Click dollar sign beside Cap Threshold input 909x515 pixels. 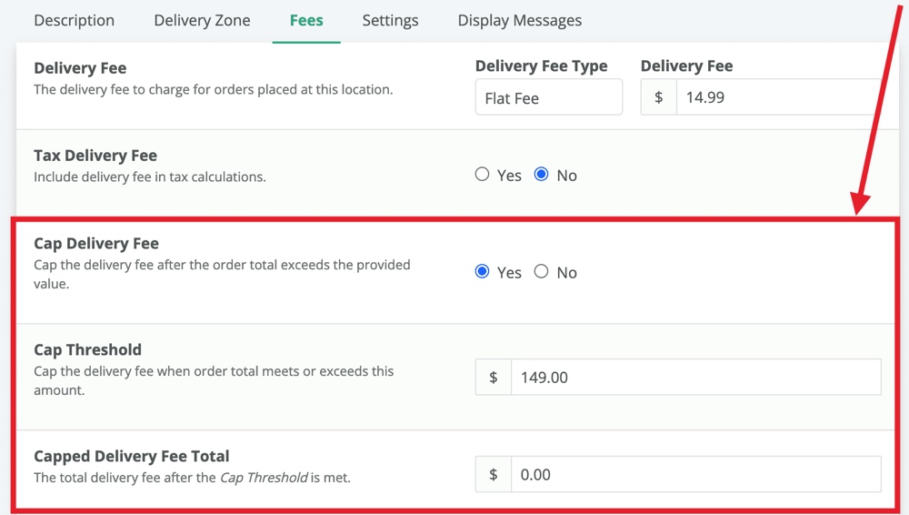[494, 377]
